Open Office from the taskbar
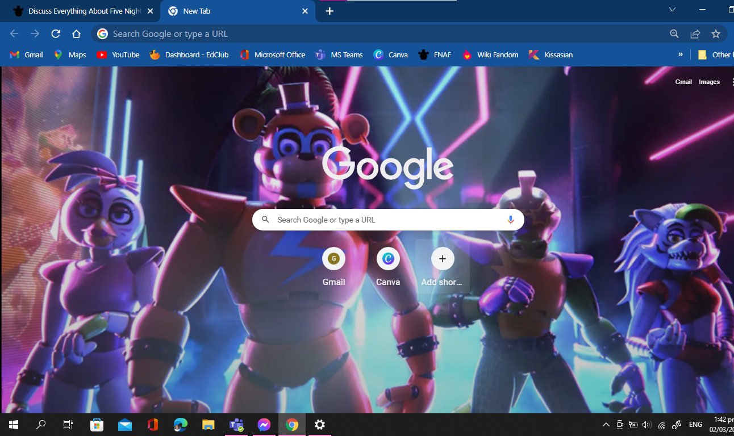 pyautogui.click(x=152, y=425)
